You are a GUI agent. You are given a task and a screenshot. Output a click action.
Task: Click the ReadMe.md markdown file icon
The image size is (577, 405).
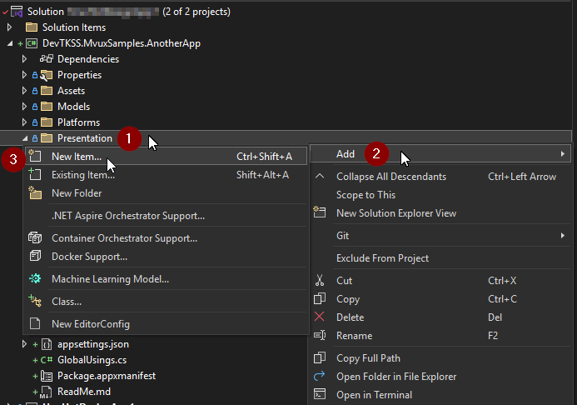tap(46, 392)
